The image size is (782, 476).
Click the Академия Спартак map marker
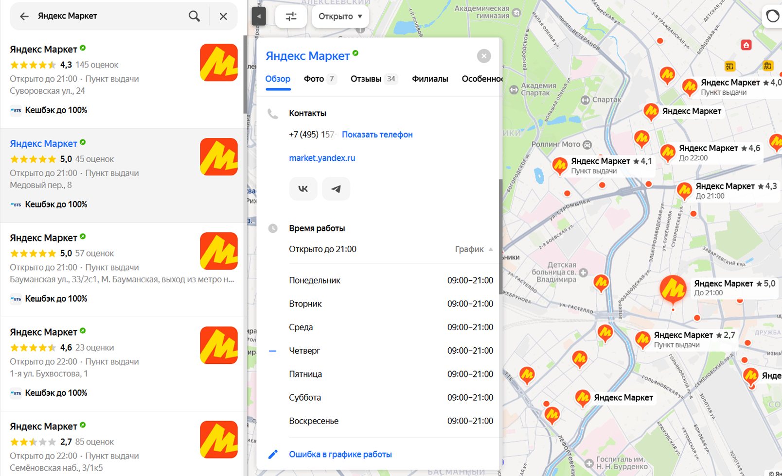click(514, 89)
